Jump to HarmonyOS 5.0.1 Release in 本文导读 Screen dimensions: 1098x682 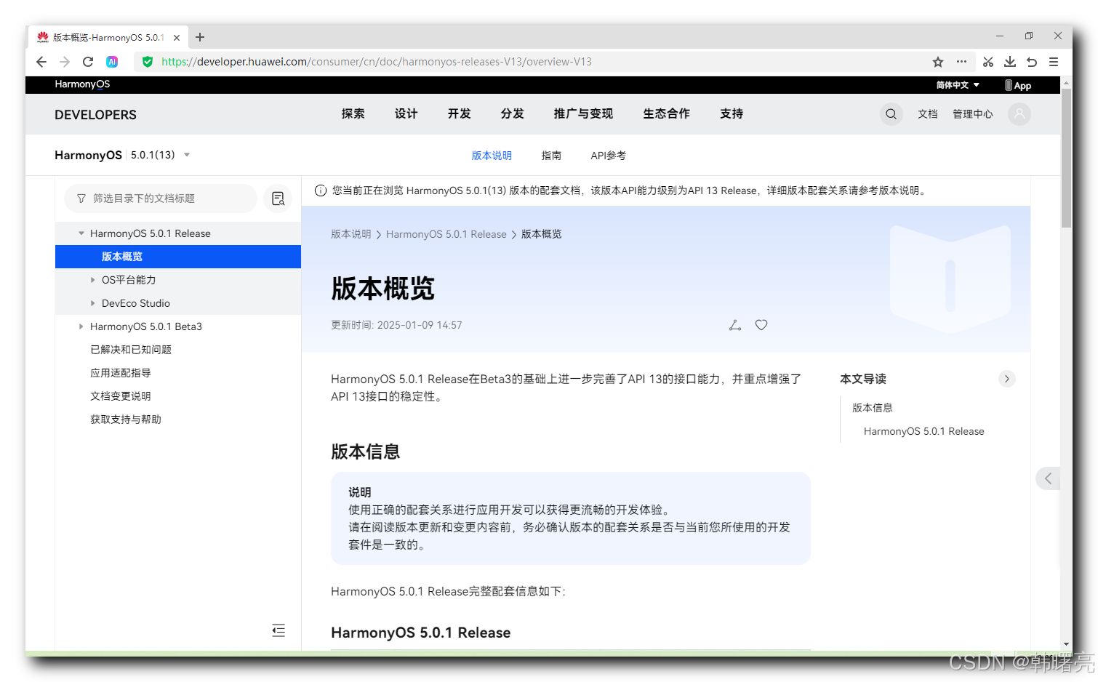click(923, 431)
